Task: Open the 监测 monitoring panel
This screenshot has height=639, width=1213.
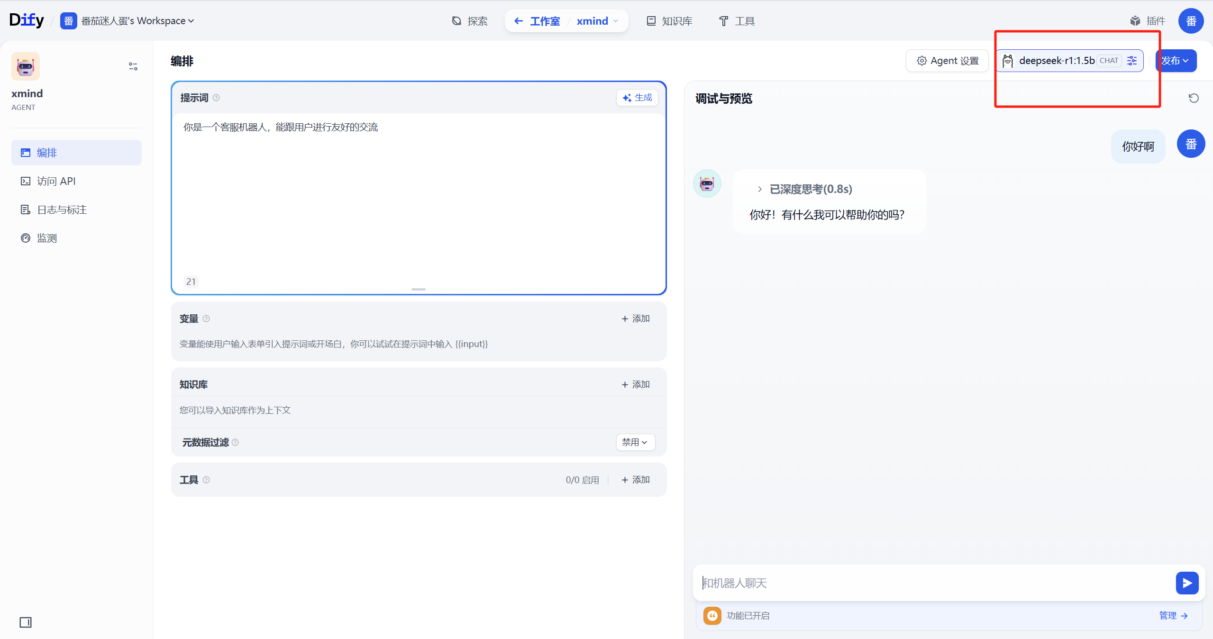Action: click(x=46, y=237)
